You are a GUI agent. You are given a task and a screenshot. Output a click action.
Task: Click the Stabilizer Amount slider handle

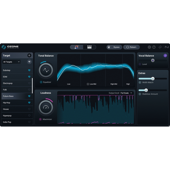pos(146,90)
